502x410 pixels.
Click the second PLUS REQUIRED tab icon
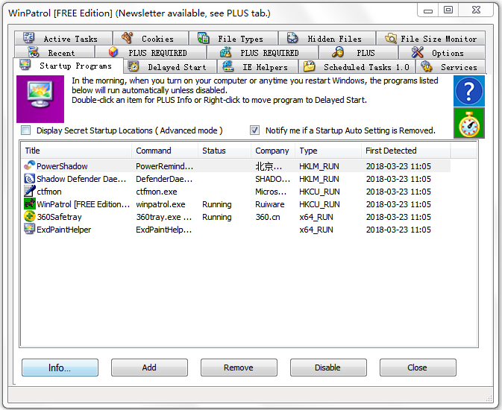coord(226,52)
